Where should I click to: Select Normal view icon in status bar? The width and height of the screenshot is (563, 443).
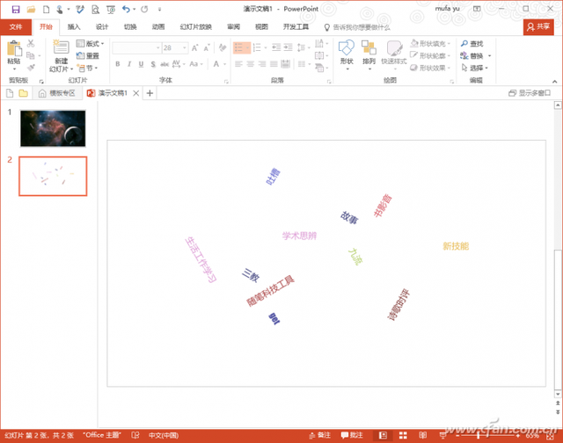pyautogui.click(x=383, y=435)
